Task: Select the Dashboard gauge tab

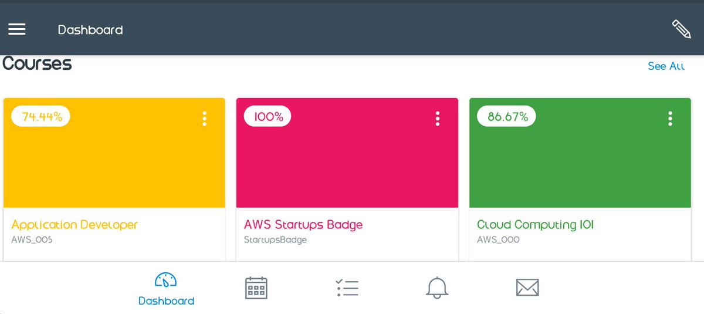Action: click(x=166, y=289)
